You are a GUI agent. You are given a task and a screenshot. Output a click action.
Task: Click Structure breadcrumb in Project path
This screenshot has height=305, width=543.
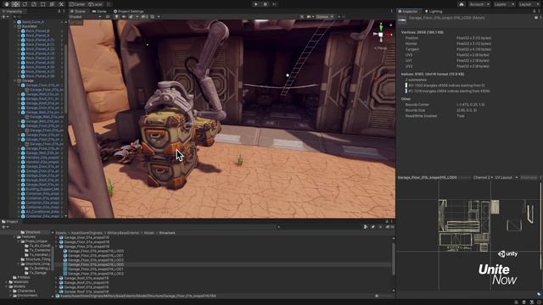coord(167,233)
